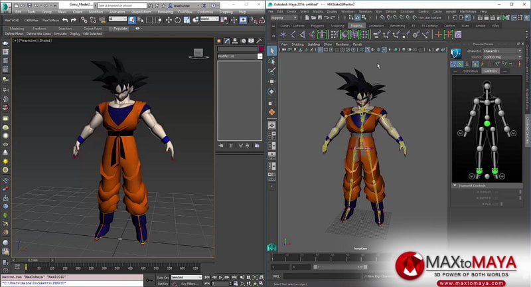This screenshot has width=531, height=287.
Task: Choose the Select and Scale tool in 3ds Max
Action: (187, 21)
